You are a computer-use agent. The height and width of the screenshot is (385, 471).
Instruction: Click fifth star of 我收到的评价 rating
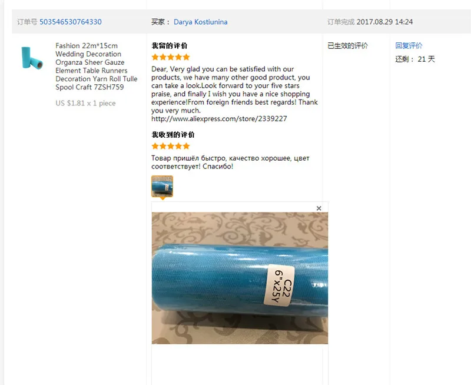point(186,146)
